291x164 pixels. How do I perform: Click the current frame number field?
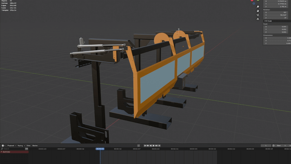266,145
